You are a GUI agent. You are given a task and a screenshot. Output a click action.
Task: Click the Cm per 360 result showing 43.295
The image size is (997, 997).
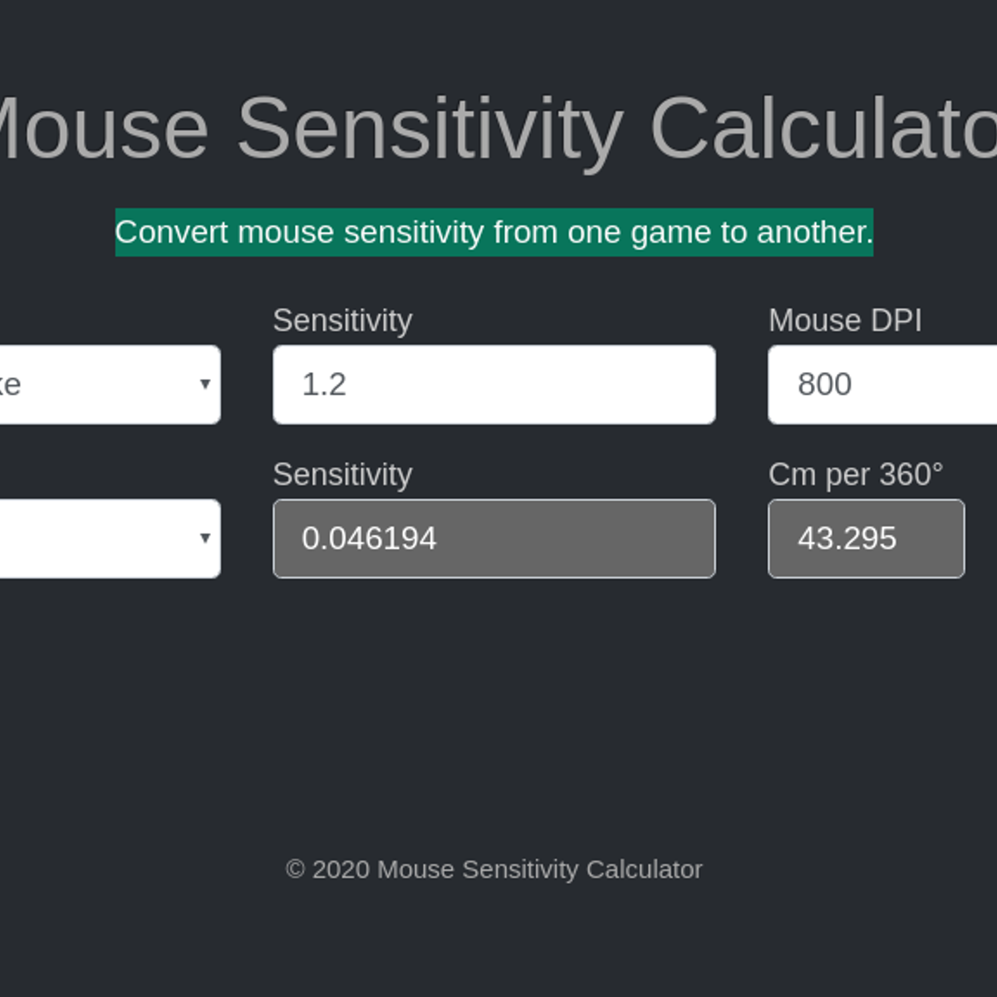(866, 538)
